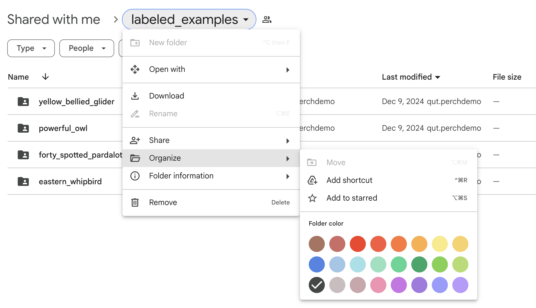Viewport: 536px width, 308px height.
Task: Click the forty_spotted_pardalote folder name
Action: tap(80, 155)
